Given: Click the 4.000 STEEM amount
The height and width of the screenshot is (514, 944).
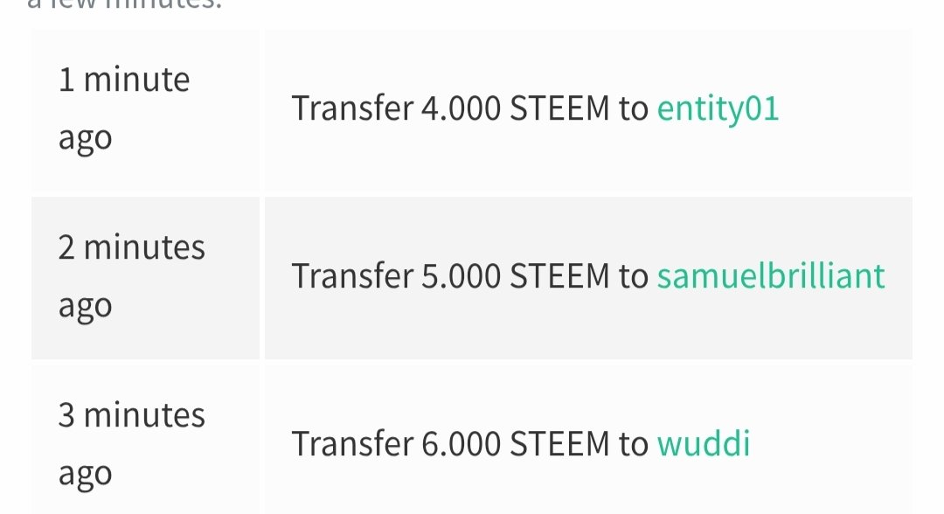Looking at the screenshot, I should (x=516, y=109).
